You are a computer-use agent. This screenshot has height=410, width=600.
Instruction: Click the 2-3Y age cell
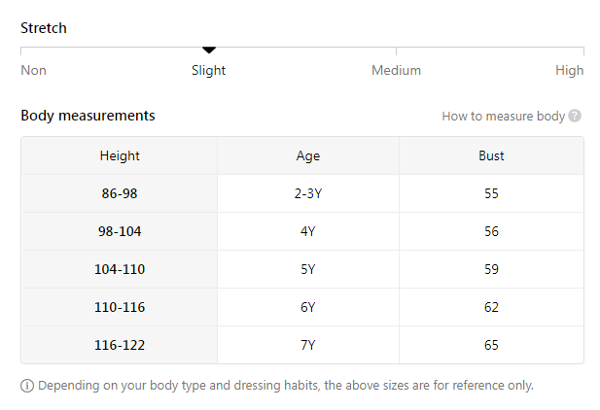[308, 193]
